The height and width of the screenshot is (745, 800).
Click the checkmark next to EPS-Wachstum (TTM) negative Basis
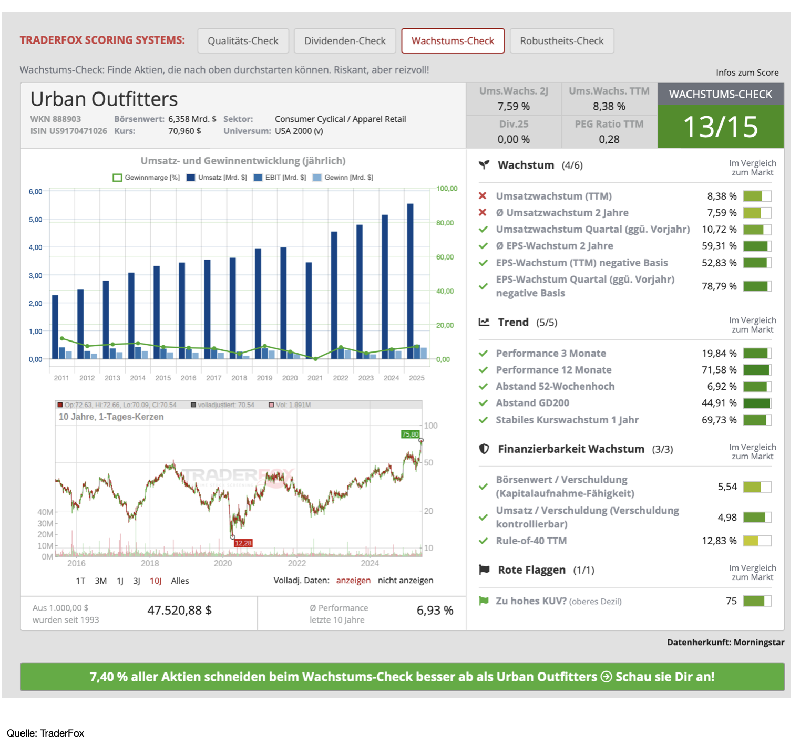(x=483, y=263)
